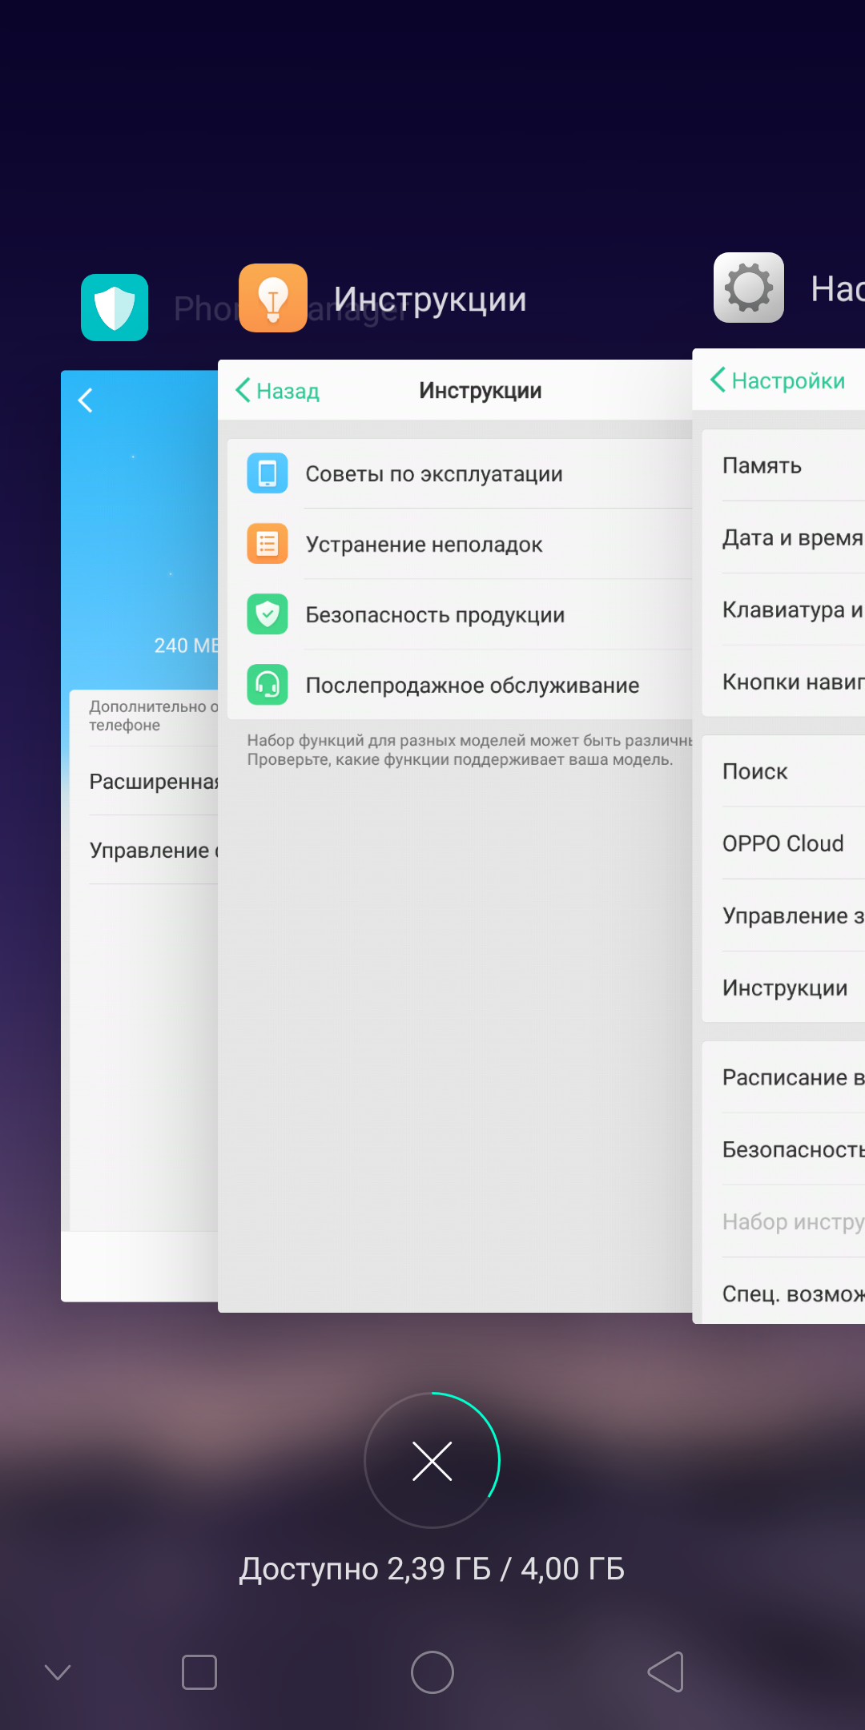Tap the Phone Manager shield app icon
865x1730 pixels.
pyautogui.click(x=115, y=308)
